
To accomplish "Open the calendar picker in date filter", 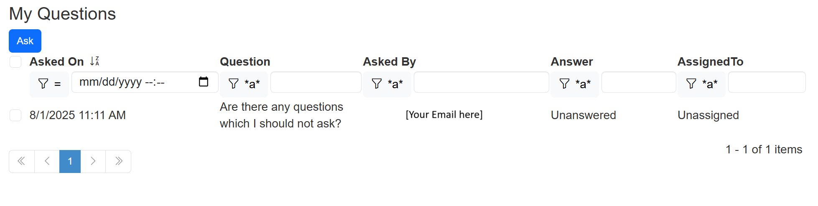I will click(x=204, y=82).
